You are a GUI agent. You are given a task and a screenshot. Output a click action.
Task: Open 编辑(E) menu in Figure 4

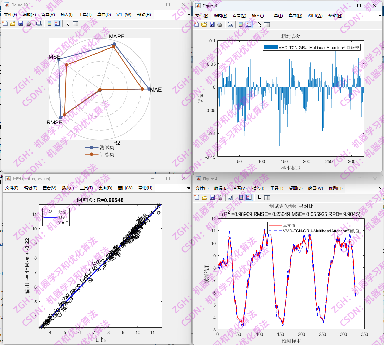tap(221, 188)
